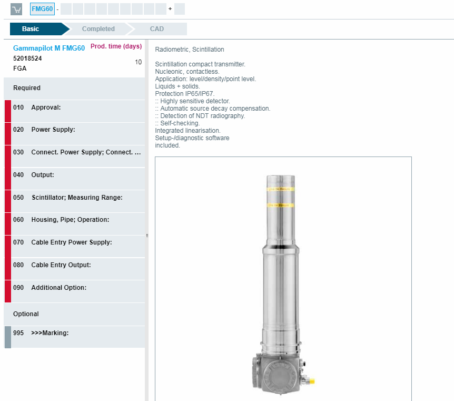Expand option 040 Output
The width and height of the screenshot is (454, 401).
pos(75,179)
